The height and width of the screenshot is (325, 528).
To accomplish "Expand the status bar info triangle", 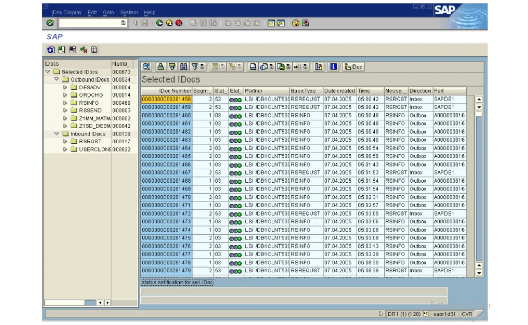I will (x=381, y=314).
